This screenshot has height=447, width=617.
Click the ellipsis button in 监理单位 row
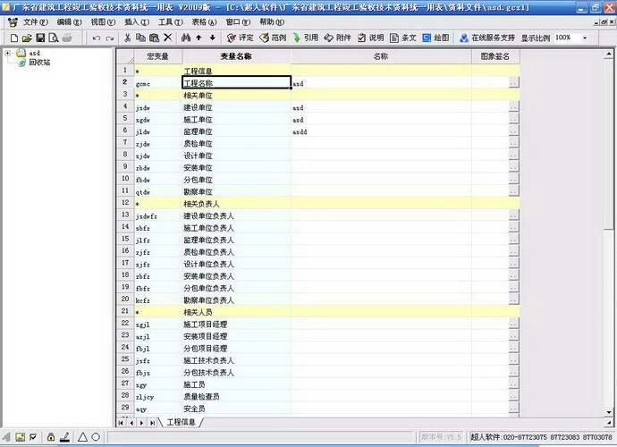(513, 131)
